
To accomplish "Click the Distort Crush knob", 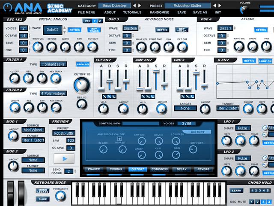I will point(142,155).
